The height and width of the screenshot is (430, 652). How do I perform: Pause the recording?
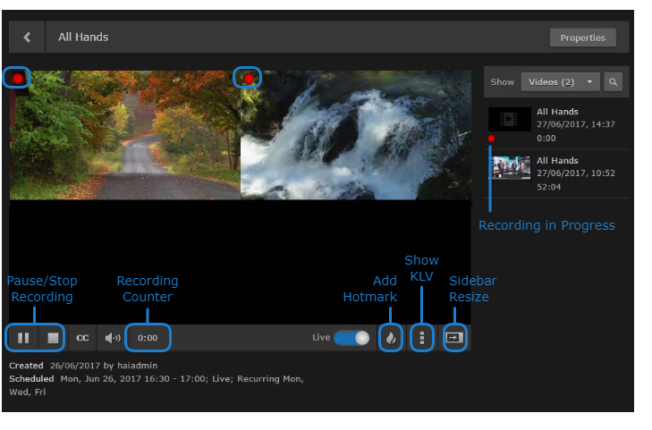[x=23, y=339]
